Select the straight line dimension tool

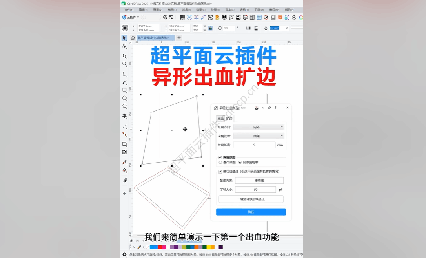pyautogui.click(x=124, y=126)
